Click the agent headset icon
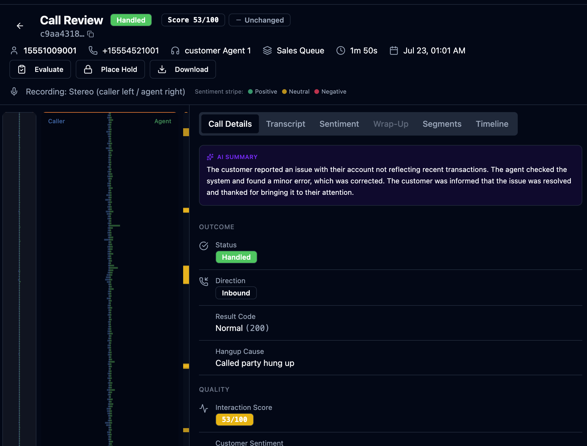This screenshot has height=446, width=587. (x=175, y=50)
